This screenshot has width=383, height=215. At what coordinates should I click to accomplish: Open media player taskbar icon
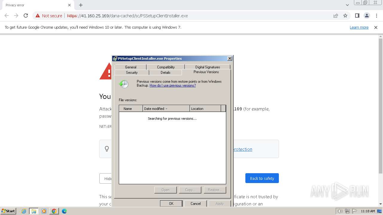[x=44, y=211]
